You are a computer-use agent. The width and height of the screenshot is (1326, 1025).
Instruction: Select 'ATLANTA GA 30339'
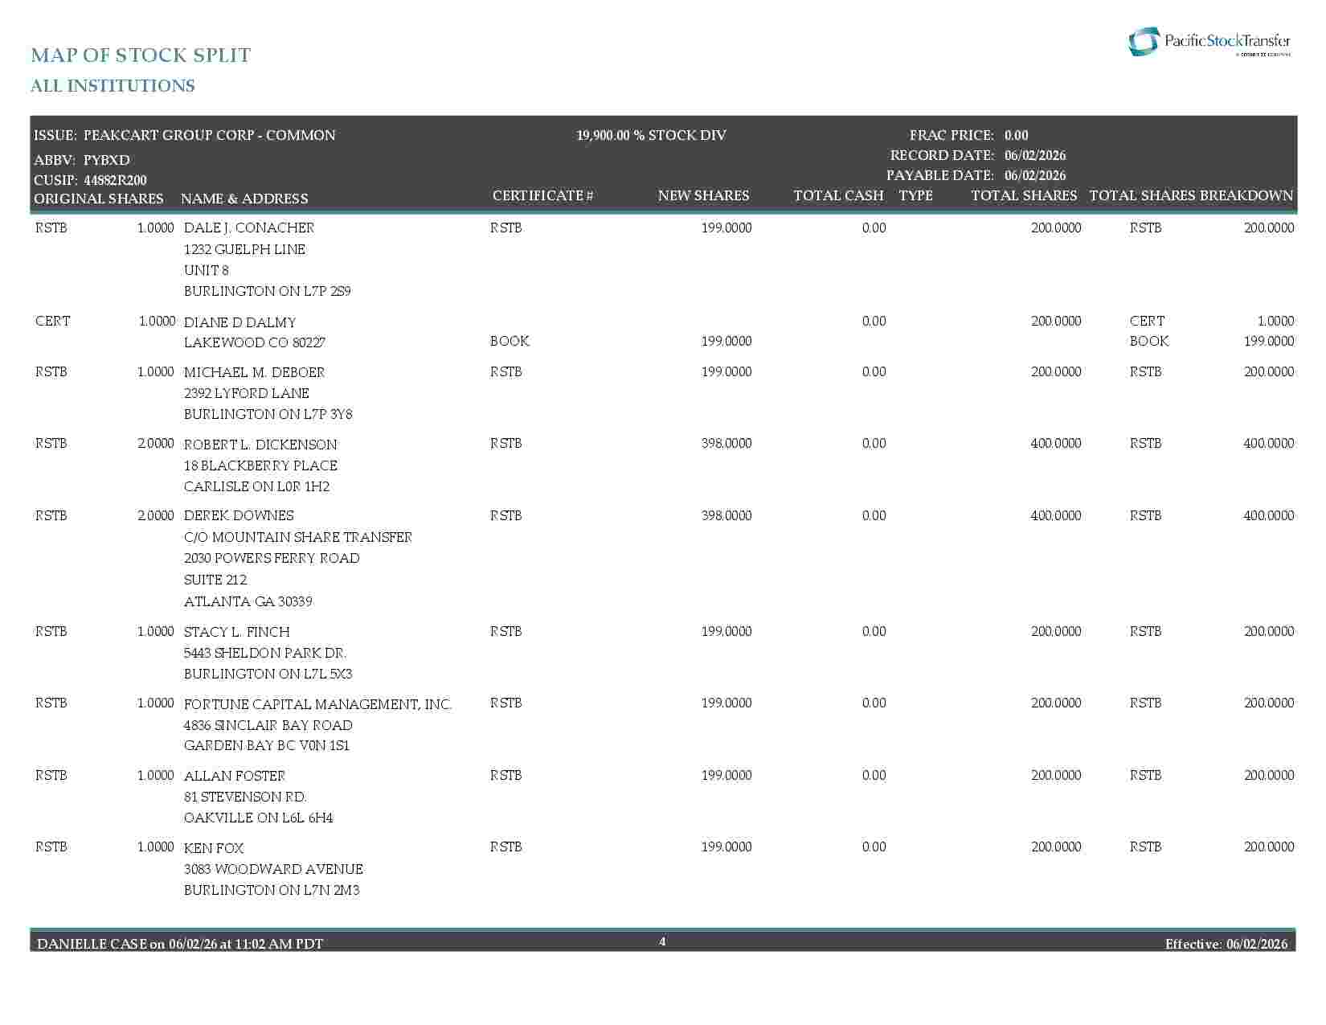(248, 601)
